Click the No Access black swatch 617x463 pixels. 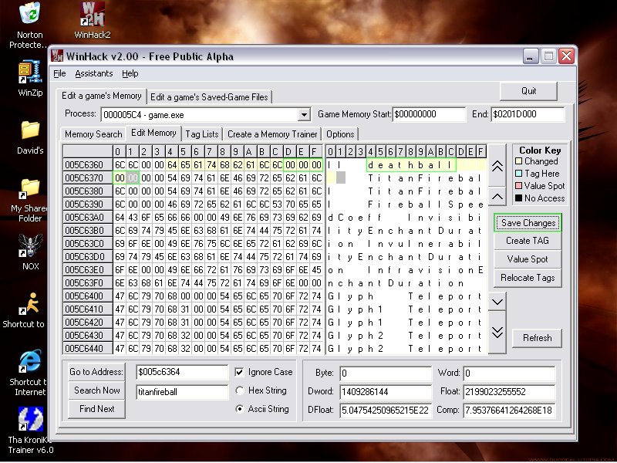pyautogui.click(x=518, y=198)
